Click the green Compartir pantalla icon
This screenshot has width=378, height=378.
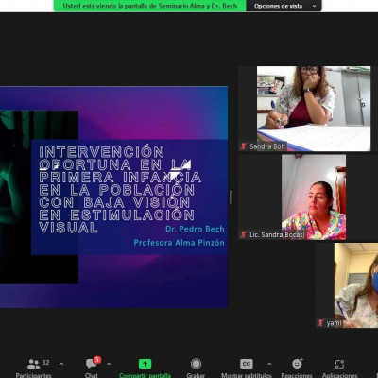[x=145, y=364]
